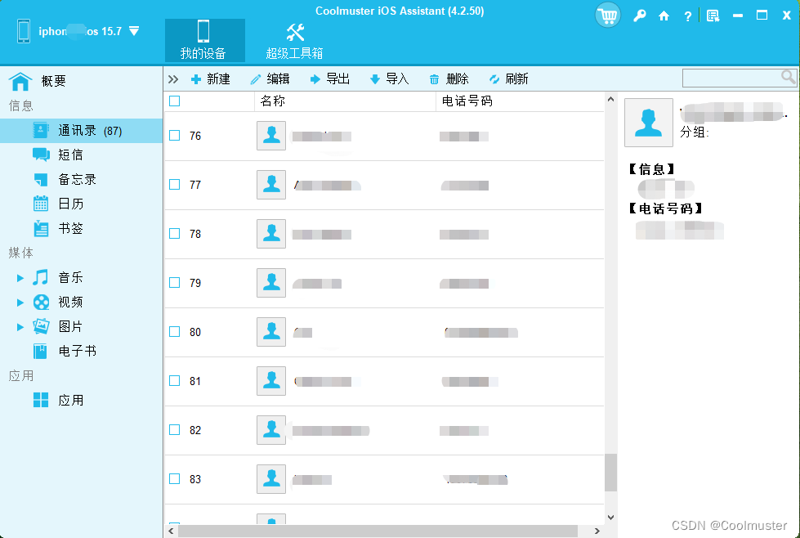Toggle the select-all checkbox in header

pyautogui.click(x=175, y=101)
